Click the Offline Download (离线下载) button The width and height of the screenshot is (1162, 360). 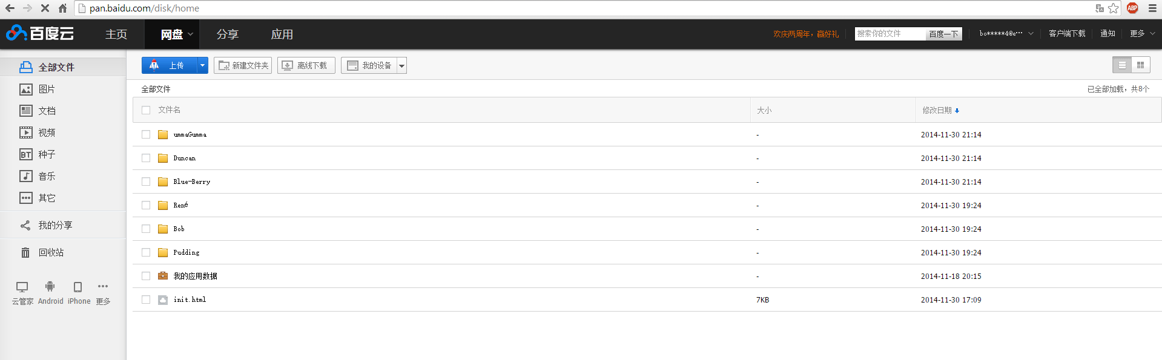(x=306, y=65)
